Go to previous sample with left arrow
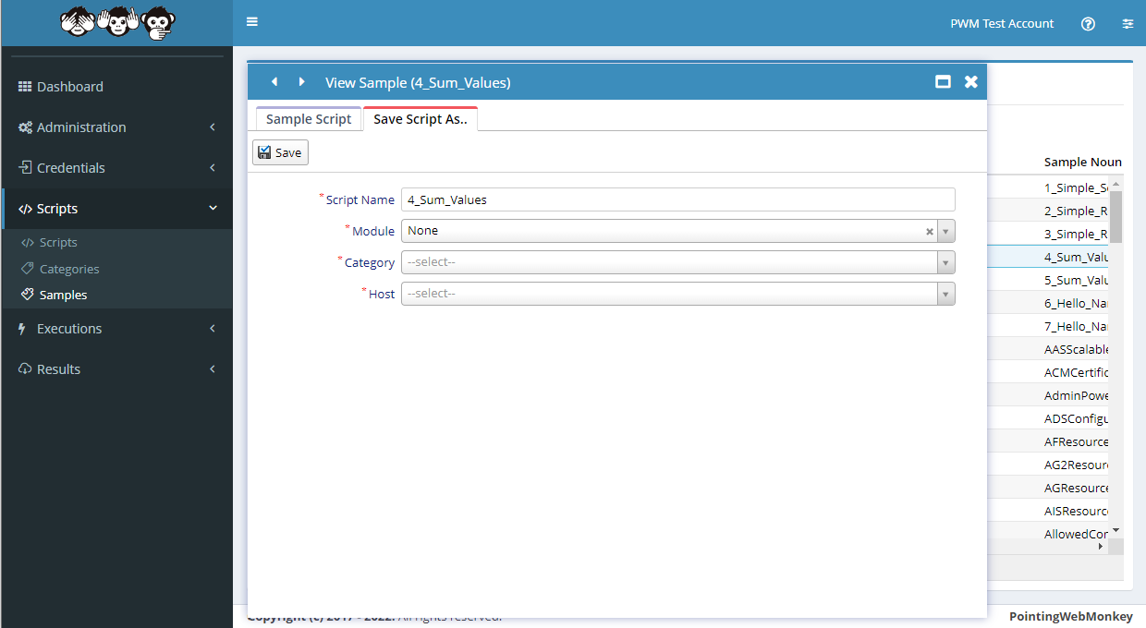The height and width of the screenshot is (628, 1146). pos(274,82)
